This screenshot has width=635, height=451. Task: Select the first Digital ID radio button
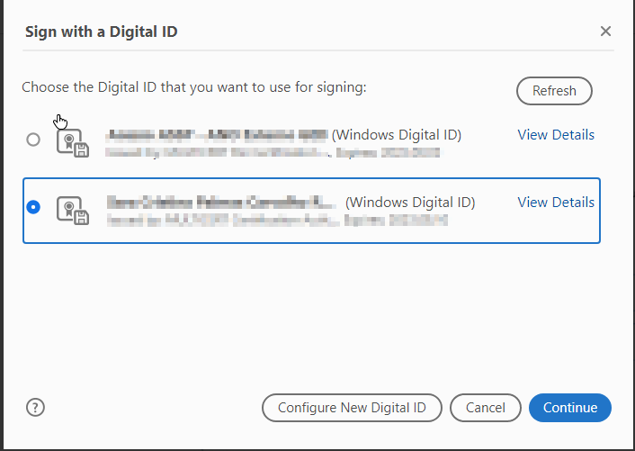click(33, 140)
